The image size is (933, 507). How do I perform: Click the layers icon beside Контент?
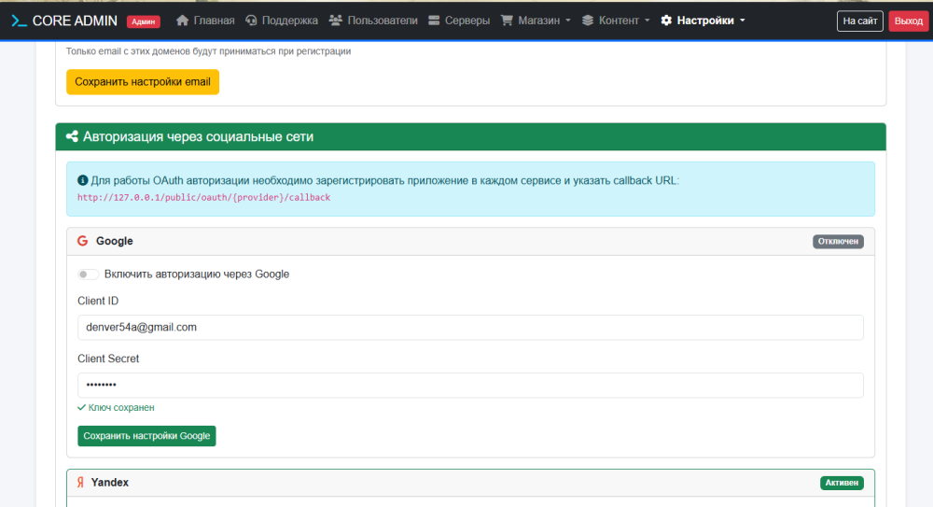588,21
